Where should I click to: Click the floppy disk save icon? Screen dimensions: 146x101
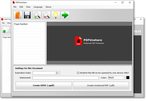27,15
